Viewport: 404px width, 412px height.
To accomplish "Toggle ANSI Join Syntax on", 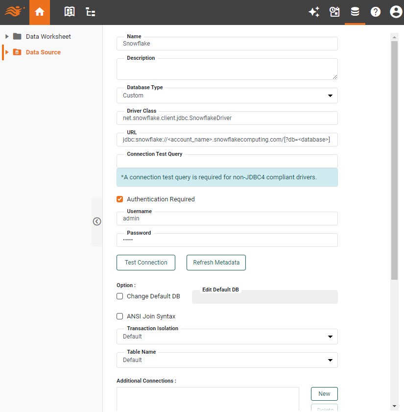I will (x=119, y=316).
